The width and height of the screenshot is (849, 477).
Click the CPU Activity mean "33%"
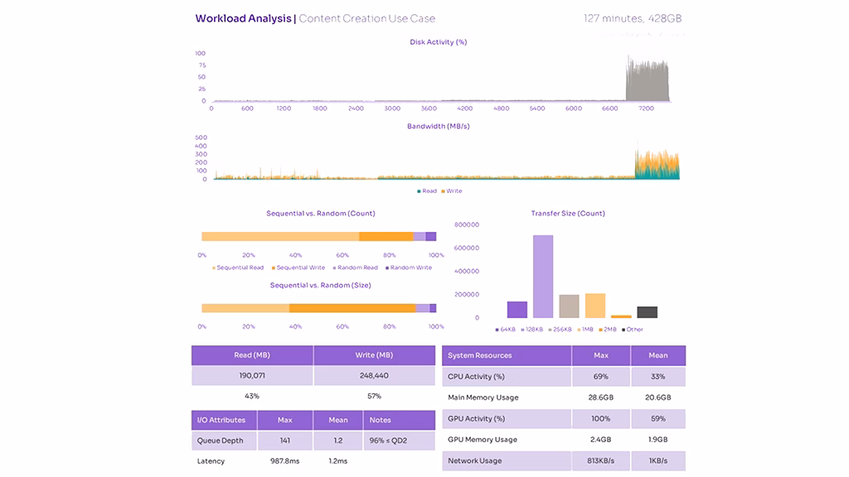tap(657, 377)
